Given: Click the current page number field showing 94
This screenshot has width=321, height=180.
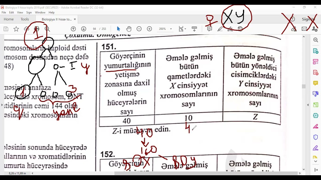Looking at the screenshot, I should click(x=94, y=29).
